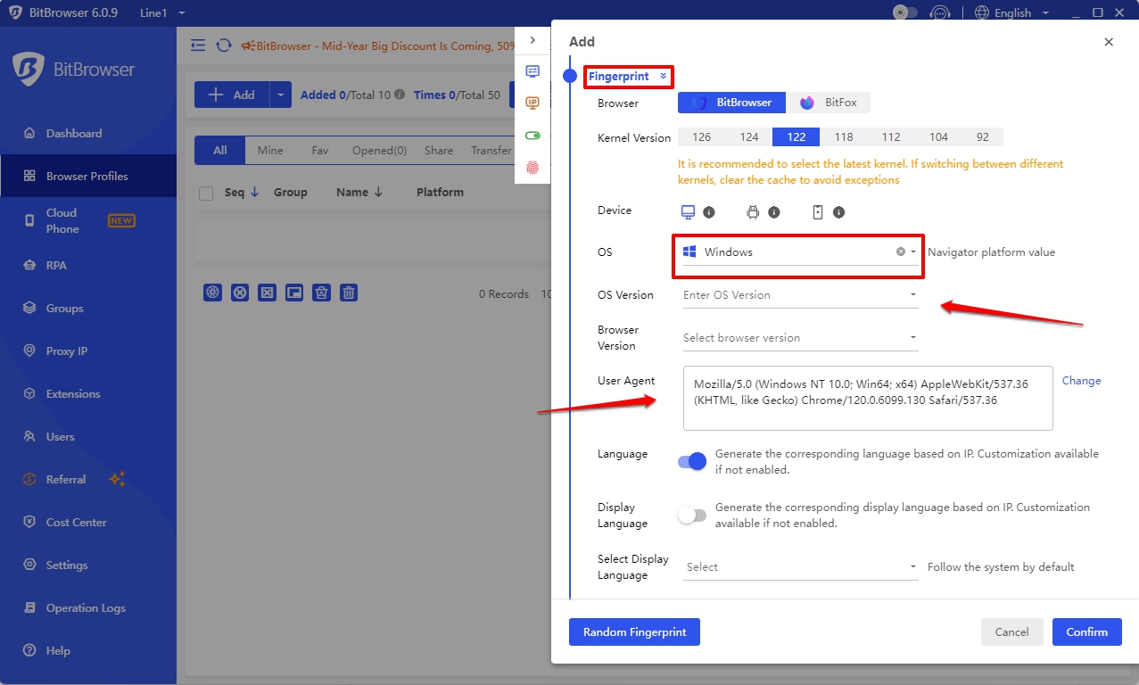Viewport: 1139px width, 685px height.
Task: Click the Change user agent link
Action: point(1081,381)
